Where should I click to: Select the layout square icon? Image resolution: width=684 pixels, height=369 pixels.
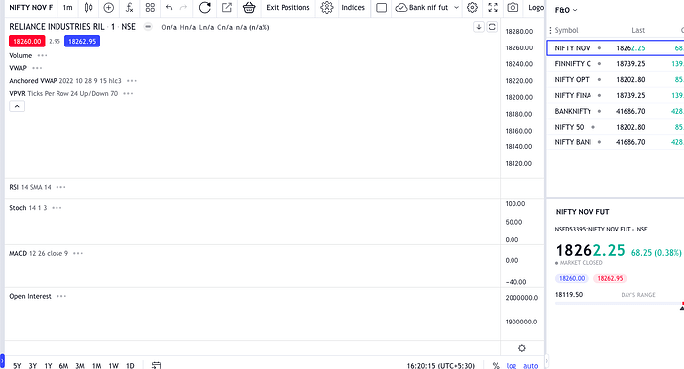click(381, 7)
